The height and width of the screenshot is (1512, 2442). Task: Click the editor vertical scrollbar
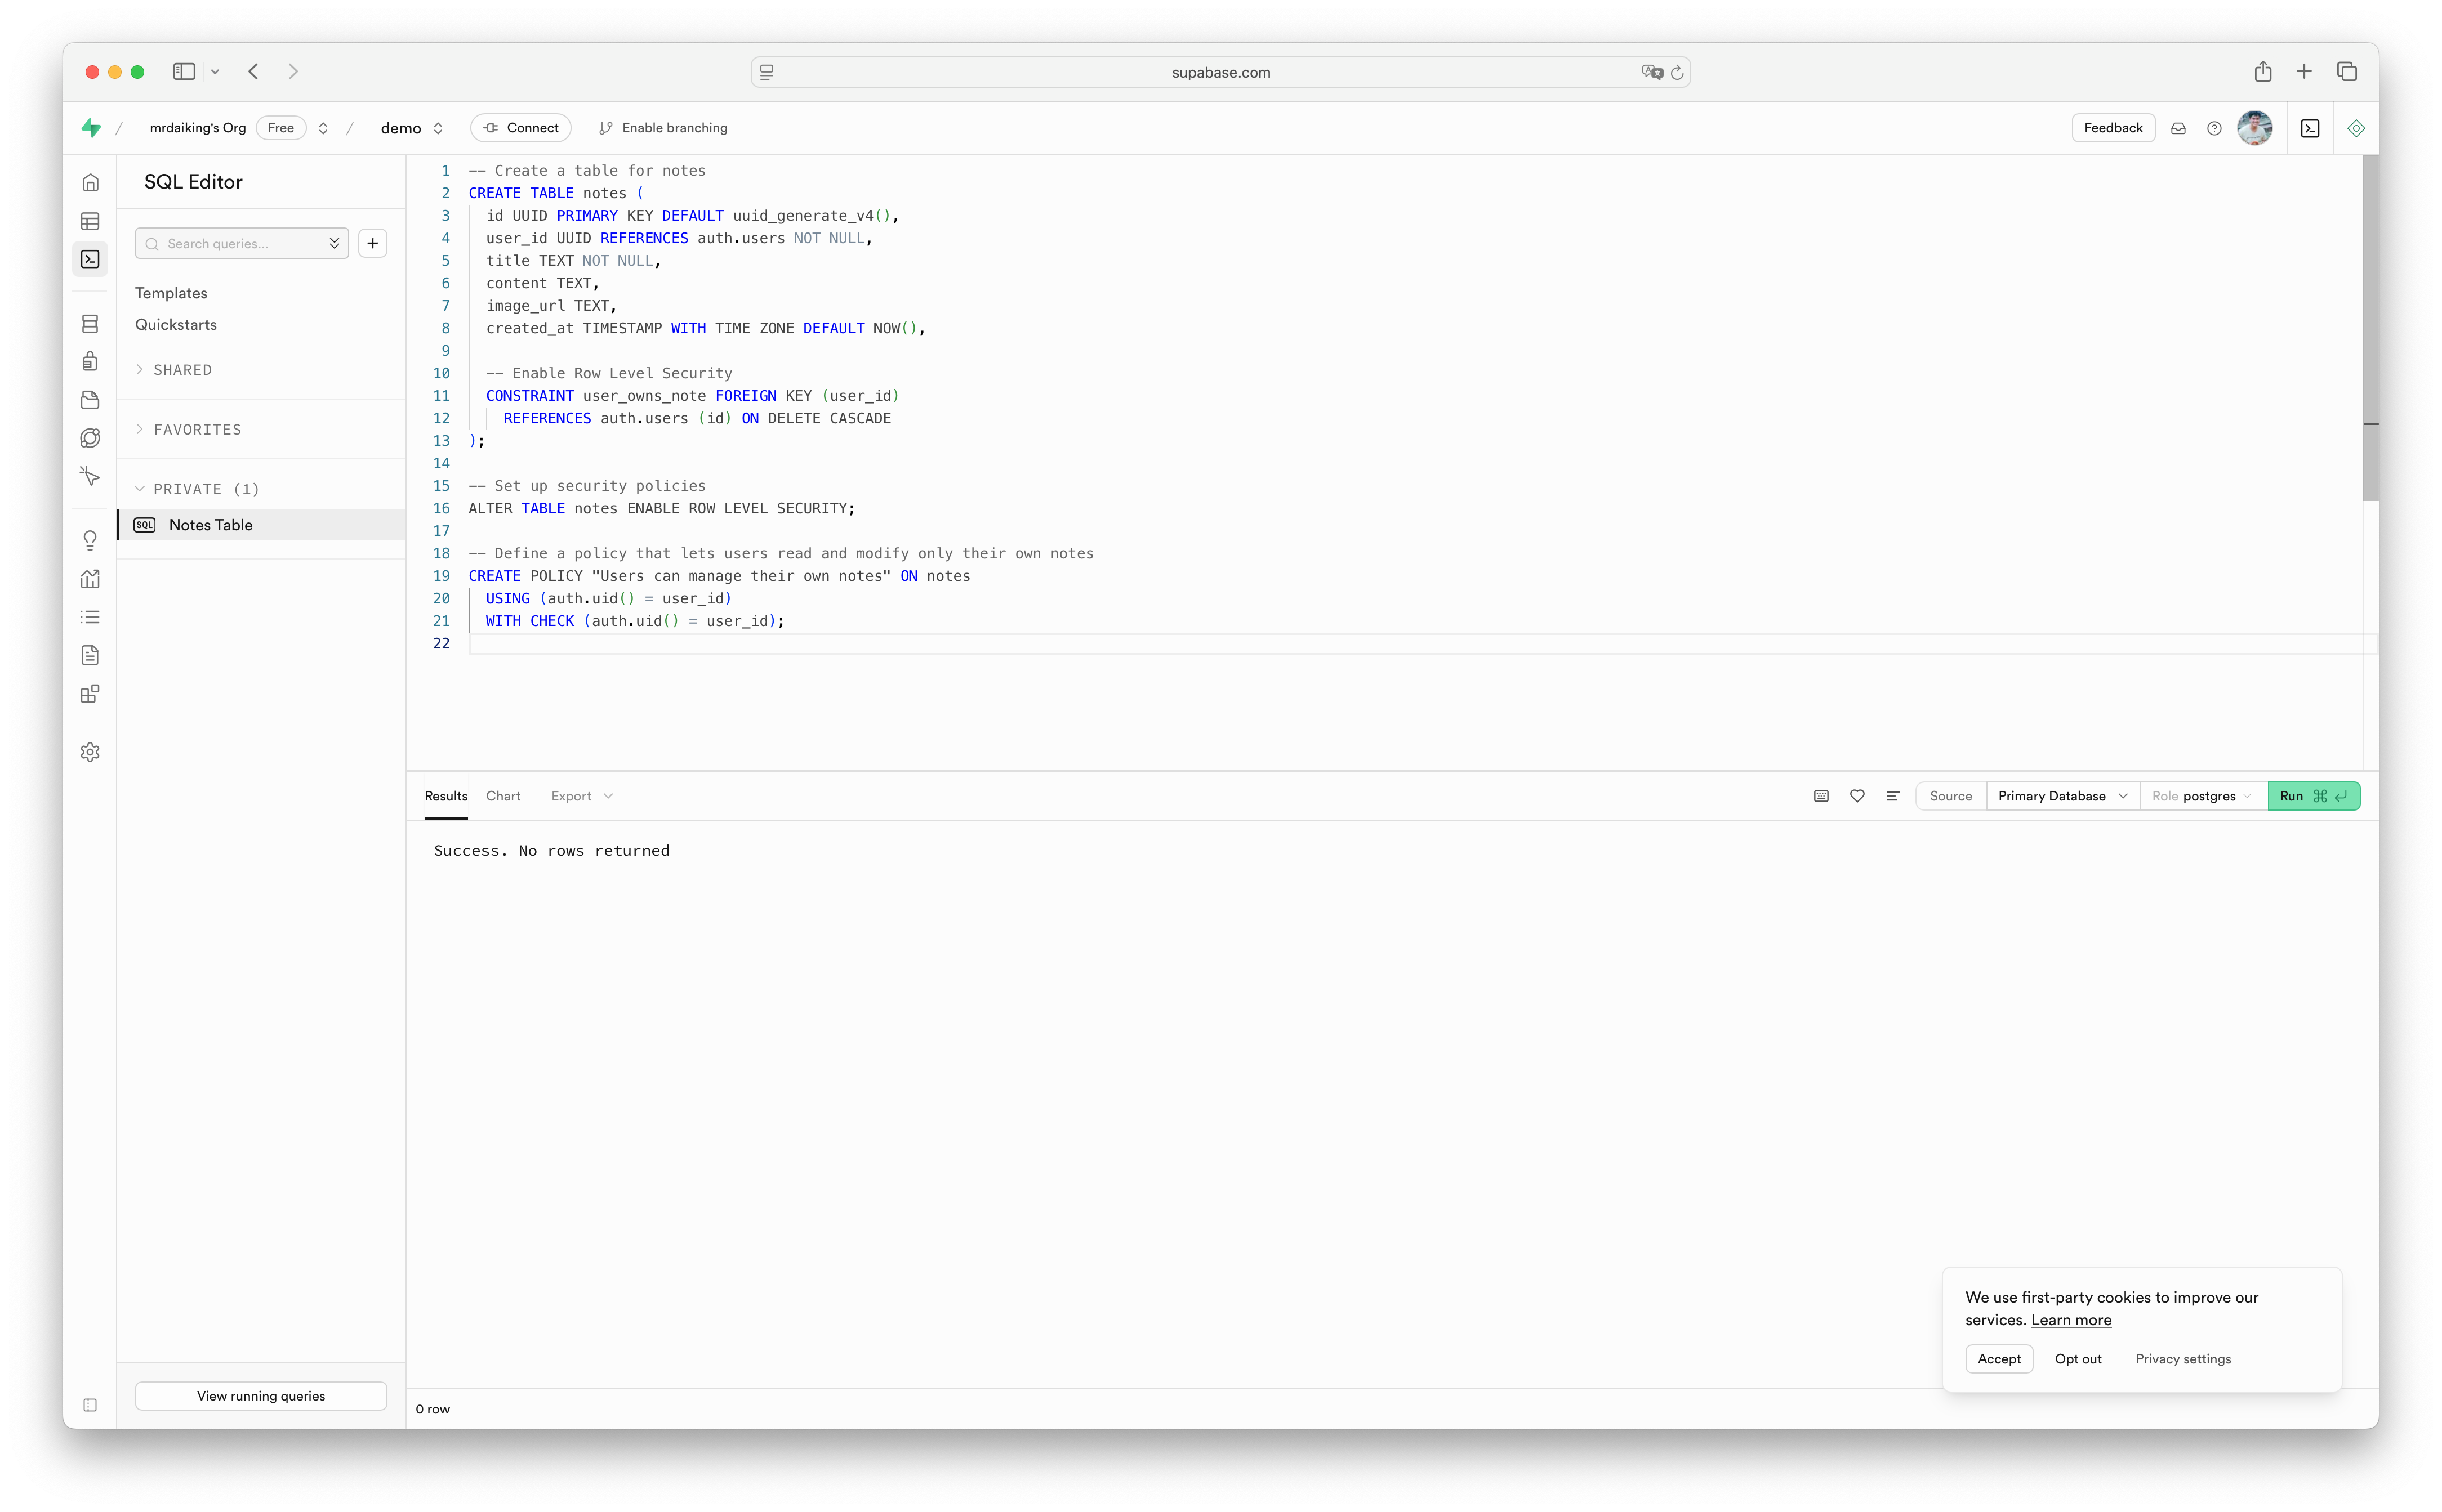point(2371,328)
